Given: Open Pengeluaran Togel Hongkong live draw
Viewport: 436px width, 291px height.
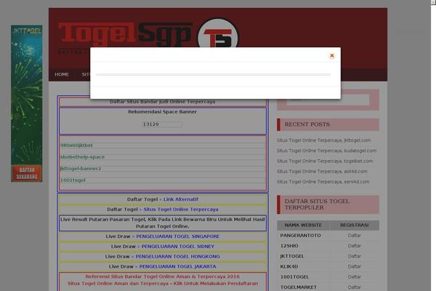Looking at the screenshot, I should click(178, 257).
